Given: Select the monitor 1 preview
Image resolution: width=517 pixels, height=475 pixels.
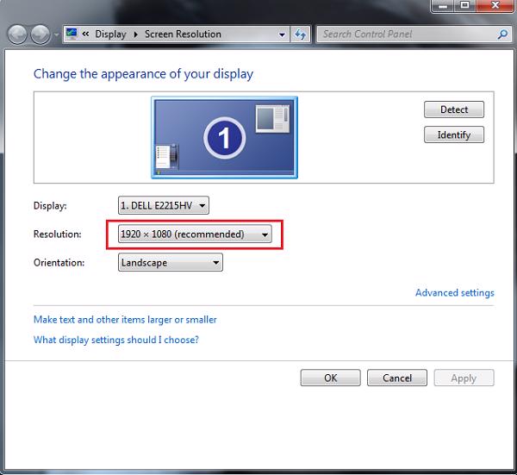Looking at the screenshot, I should click(x=224, y=137).
